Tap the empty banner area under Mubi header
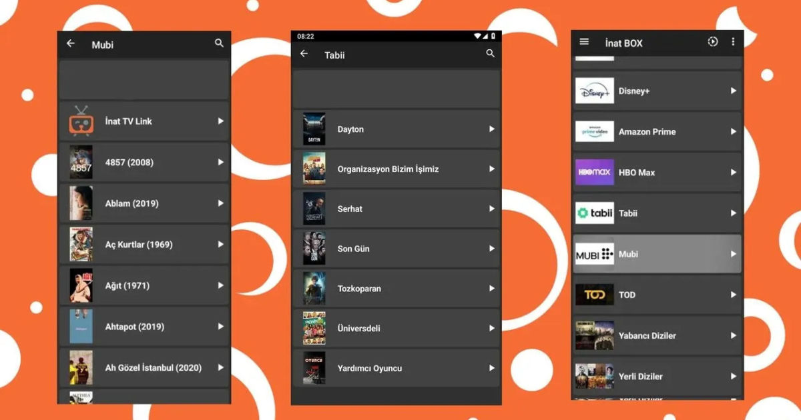The width and height of the screenshot is (801, 420). (144, 80)
